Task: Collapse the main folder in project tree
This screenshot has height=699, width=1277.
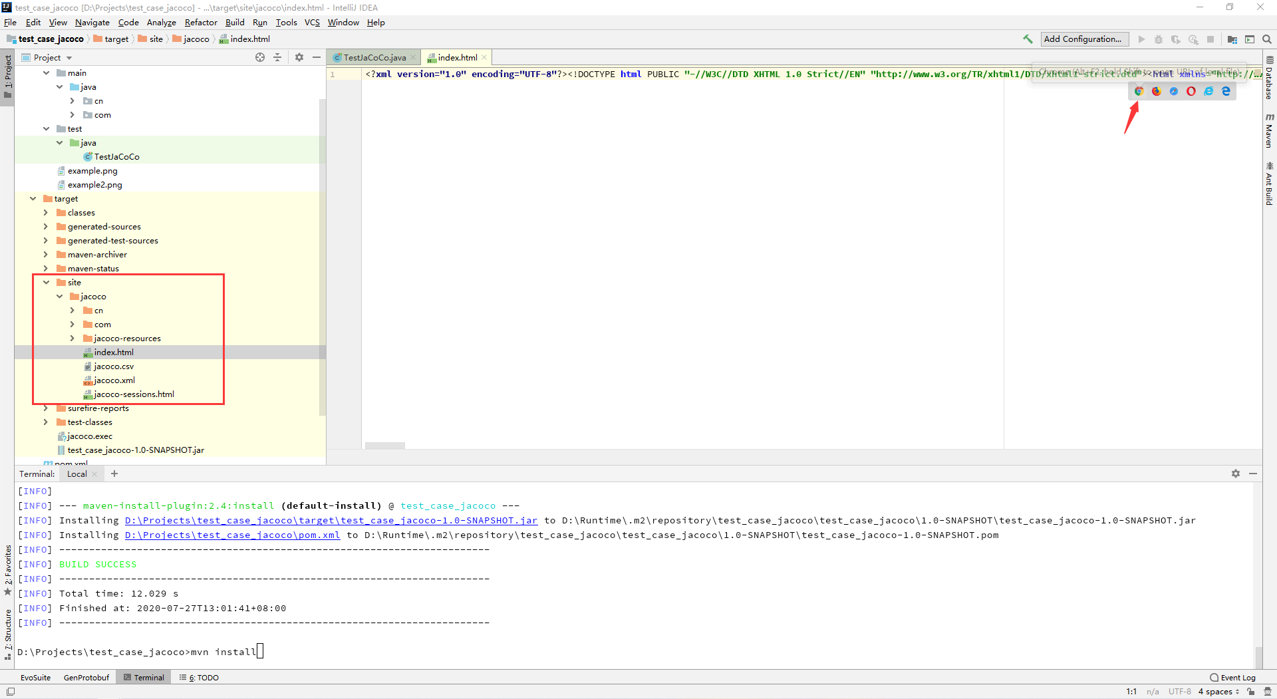Action: click(46, 73)
